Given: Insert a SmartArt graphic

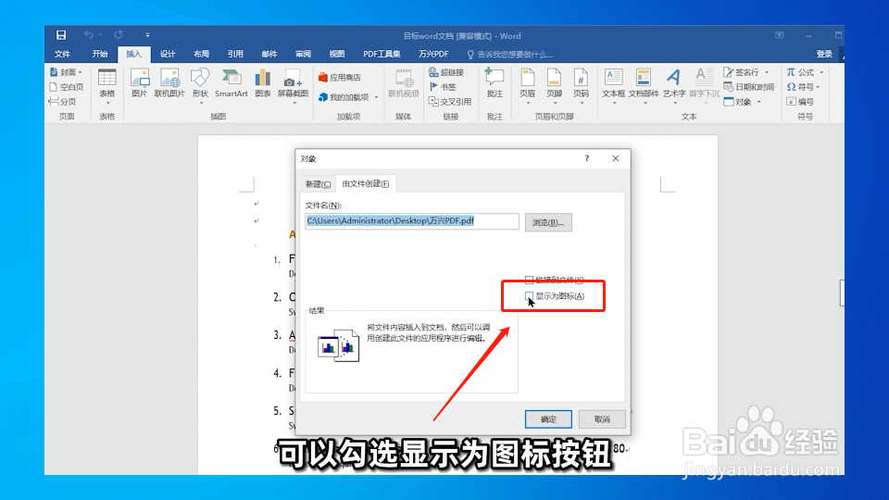Looking at the screenshot, I should coord(232,83).
